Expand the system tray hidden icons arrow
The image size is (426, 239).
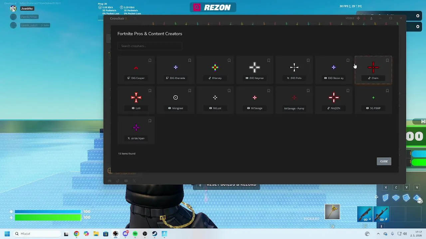378,234
